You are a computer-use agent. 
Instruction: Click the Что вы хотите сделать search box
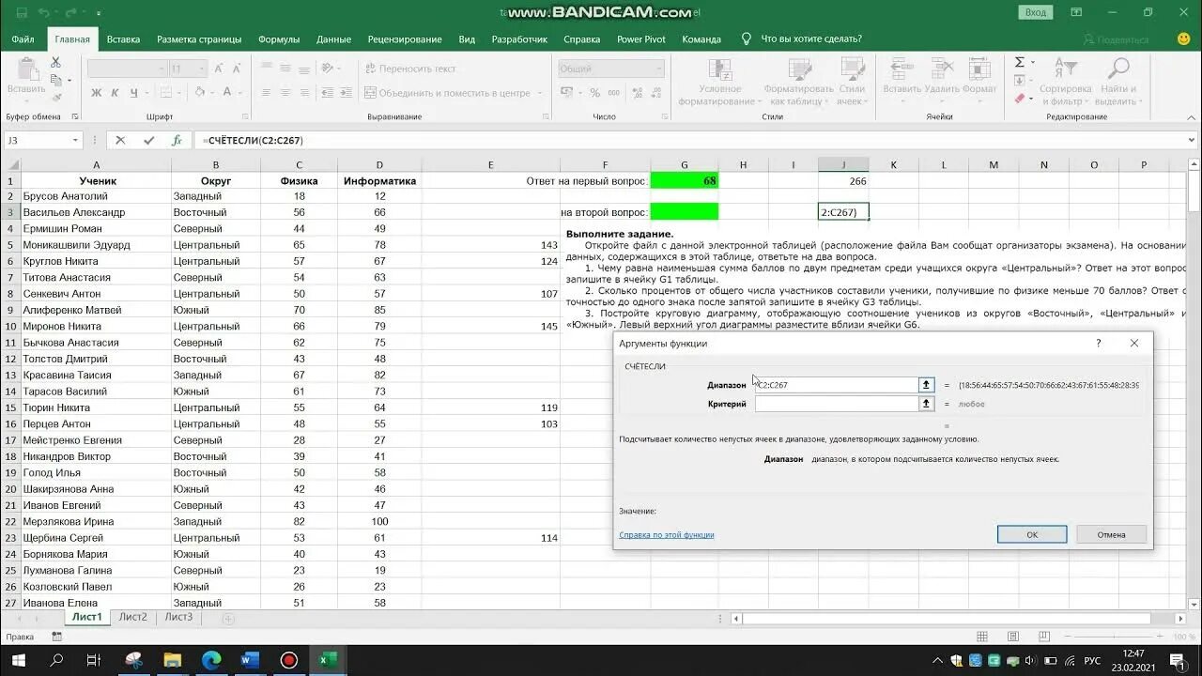[x=803, y=39]
